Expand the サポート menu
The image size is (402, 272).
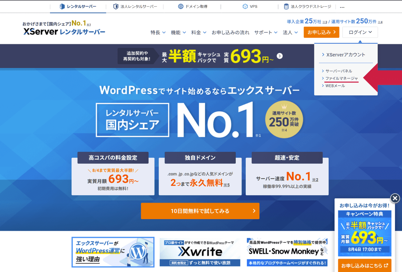click(266, 32)
